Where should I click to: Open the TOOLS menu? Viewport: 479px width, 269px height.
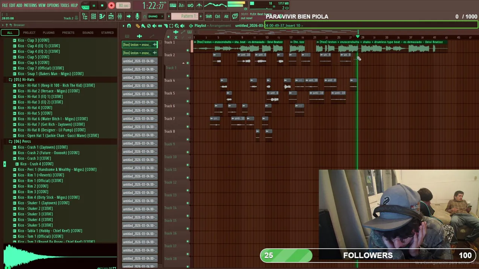point(65,5)
